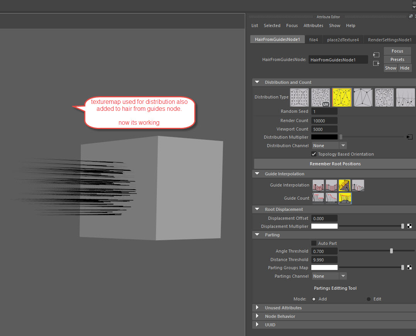The image size is (416, 336).
Task: Choose the yellow highlighted Distribution Type icon
Action: [x=342, y=97]
